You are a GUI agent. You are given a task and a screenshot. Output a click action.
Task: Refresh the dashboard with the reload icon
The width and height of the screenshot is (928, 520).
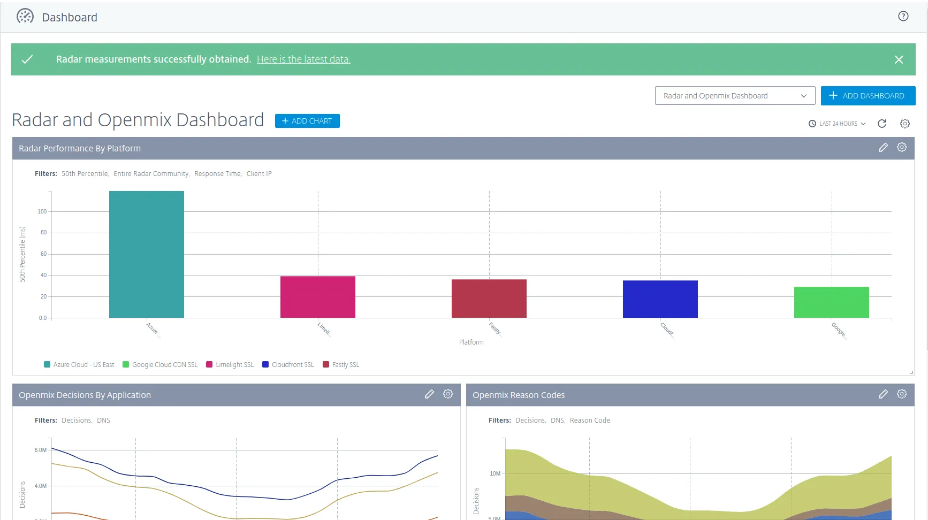(x=882, y=124)
